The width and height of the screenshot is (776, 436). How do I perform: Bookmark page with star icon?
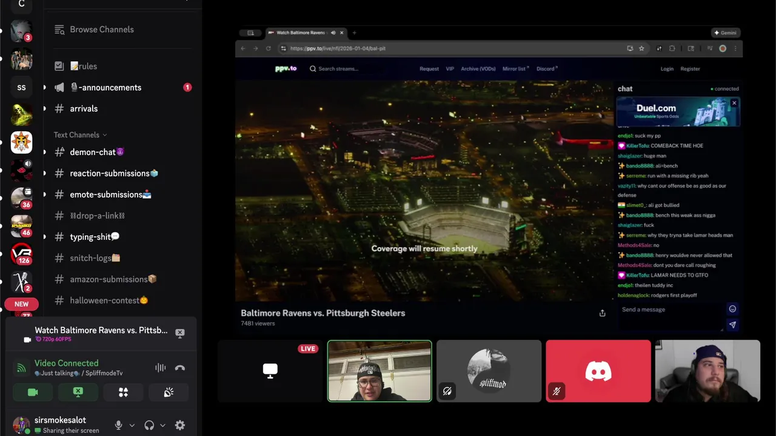tap(641, 48)
